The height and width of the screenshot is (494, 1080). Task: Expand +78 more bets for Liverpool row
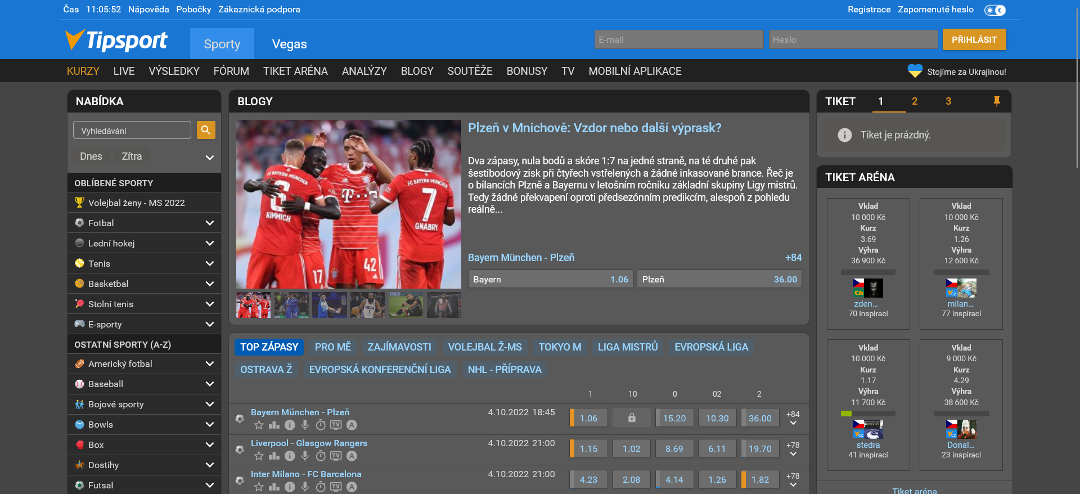click(793, 449)
